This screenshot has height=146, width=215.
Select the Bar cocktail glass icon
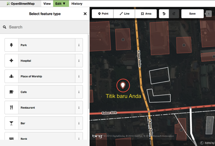coord(11,123)
